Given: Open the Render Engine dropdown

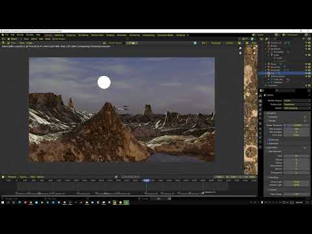Looking at the screenshot, I should (297, 101).
